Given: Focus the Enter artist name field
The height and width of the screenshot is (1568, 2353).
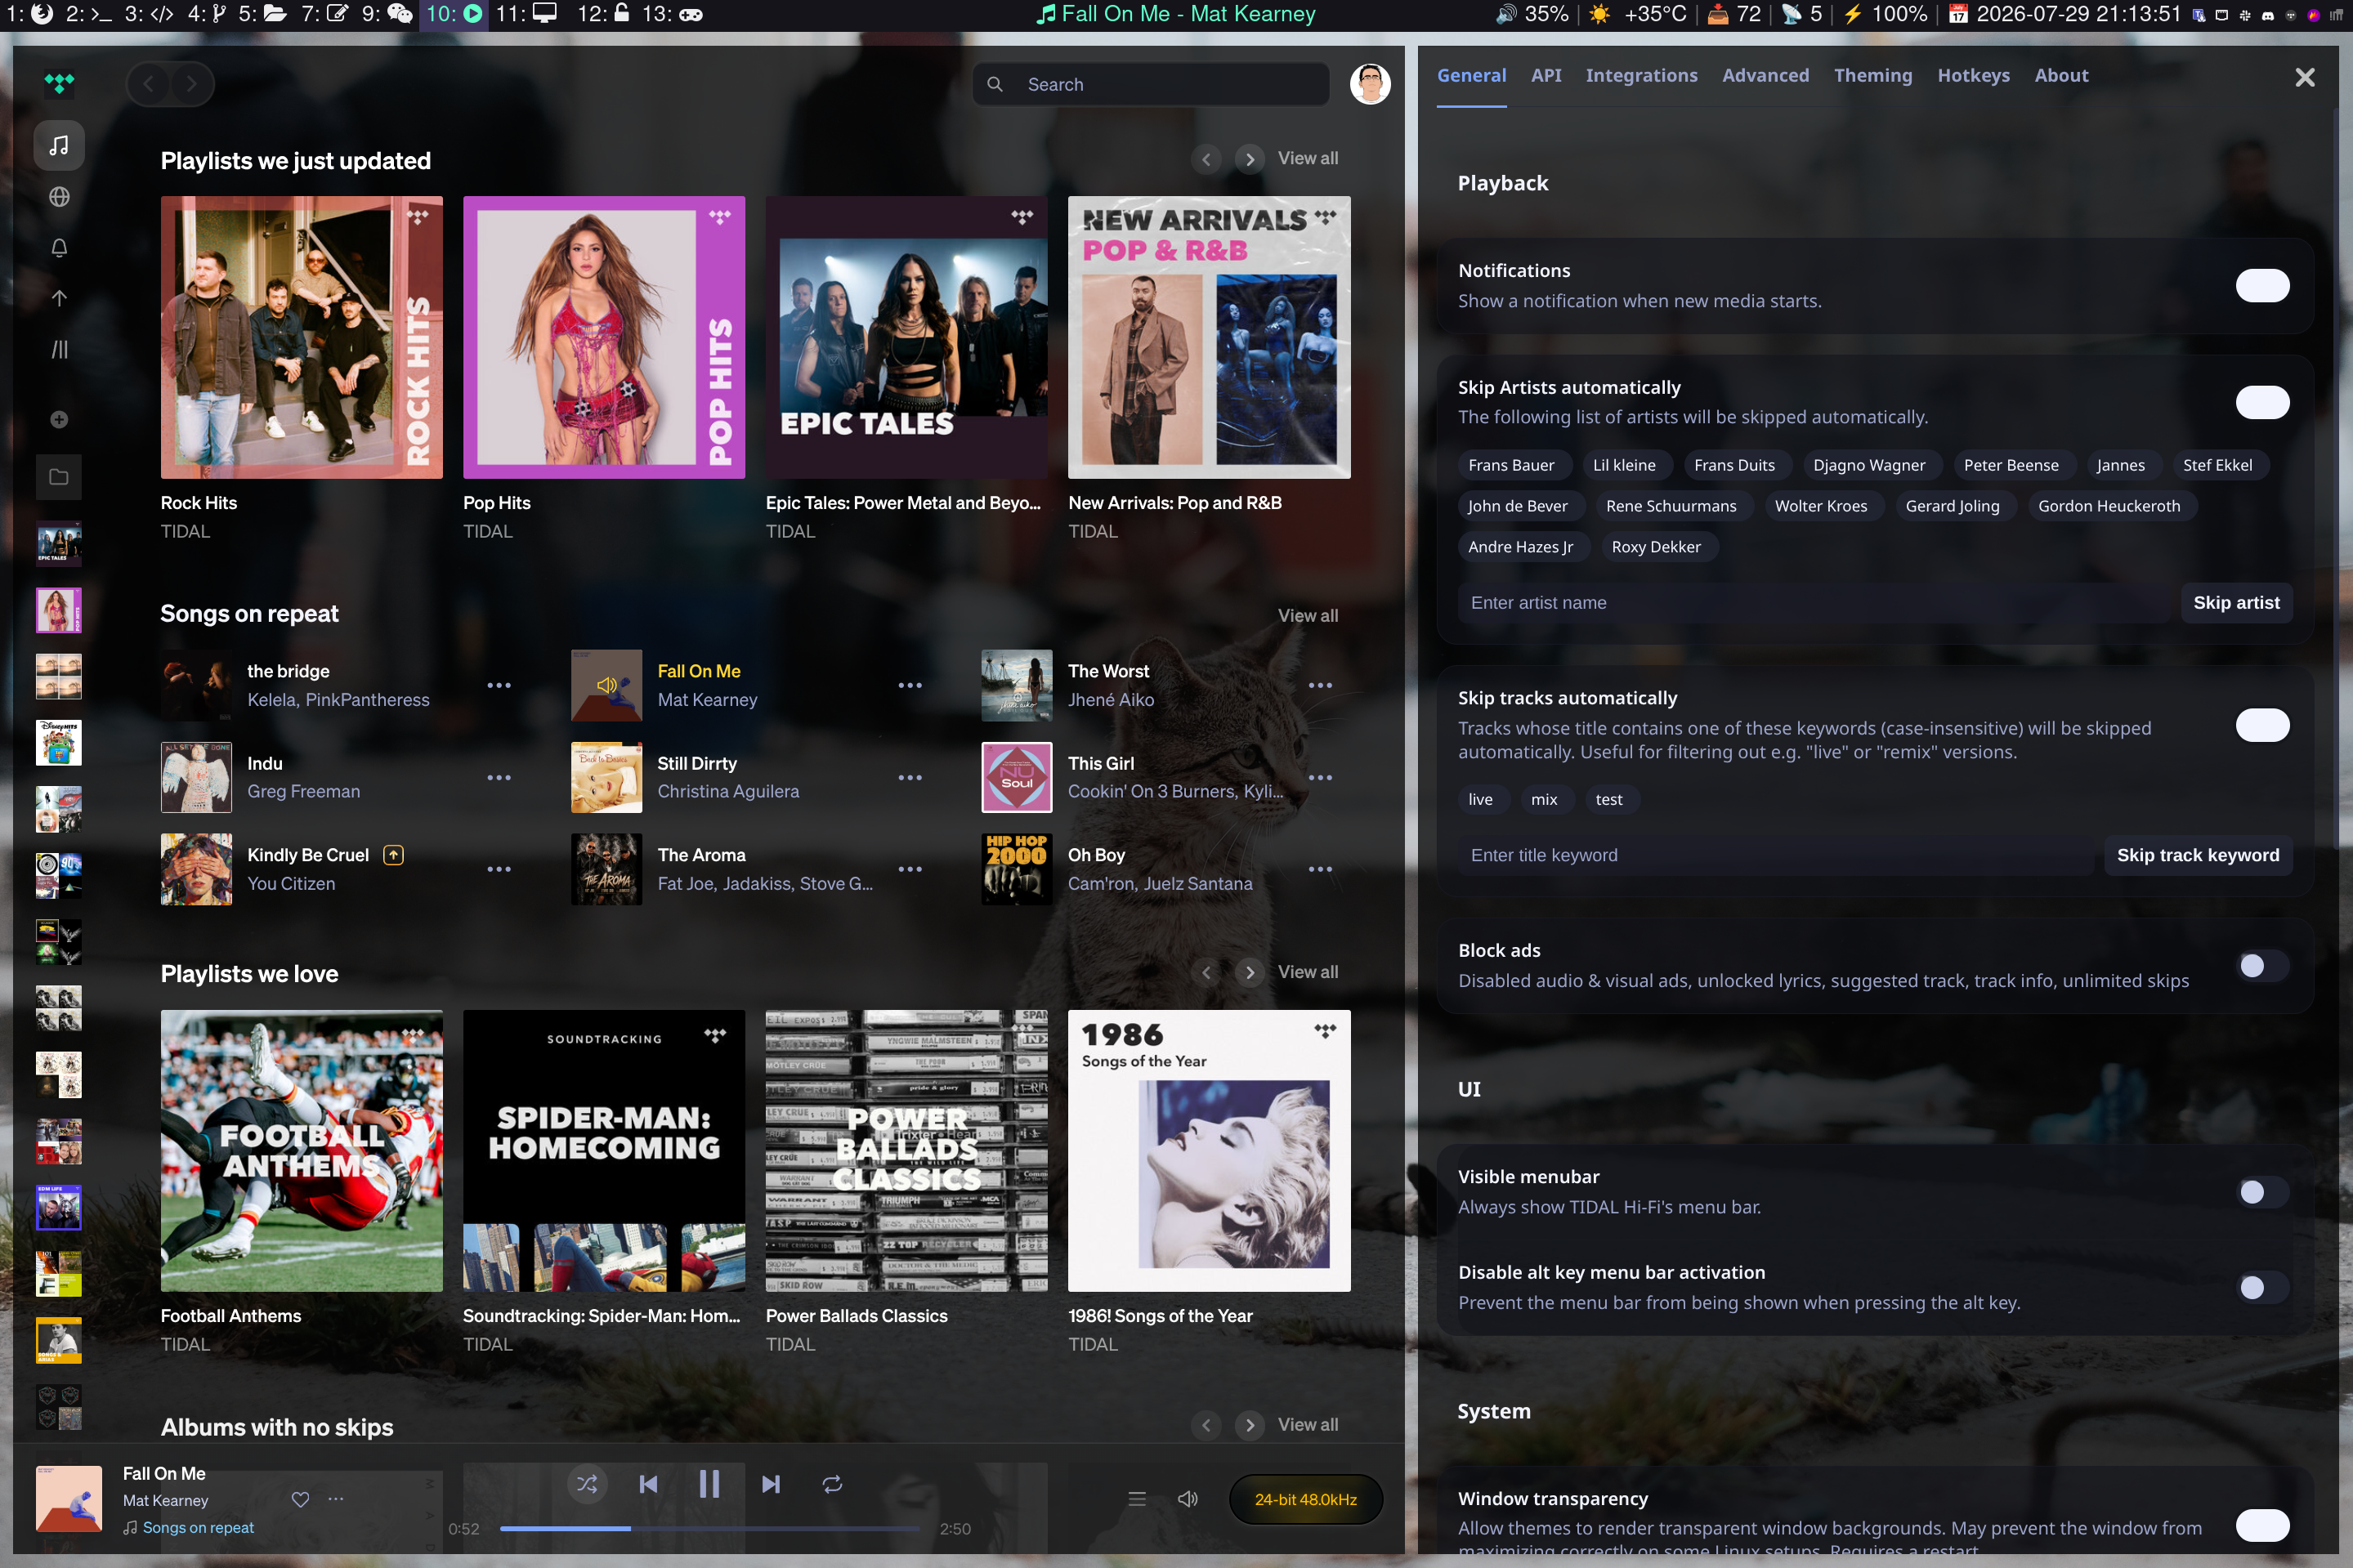Looking at the screenshot, I should coord(1814,603).
